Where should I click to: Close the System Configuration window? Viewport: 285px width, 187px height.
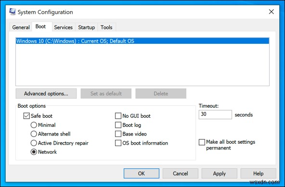tap(272, 12)
